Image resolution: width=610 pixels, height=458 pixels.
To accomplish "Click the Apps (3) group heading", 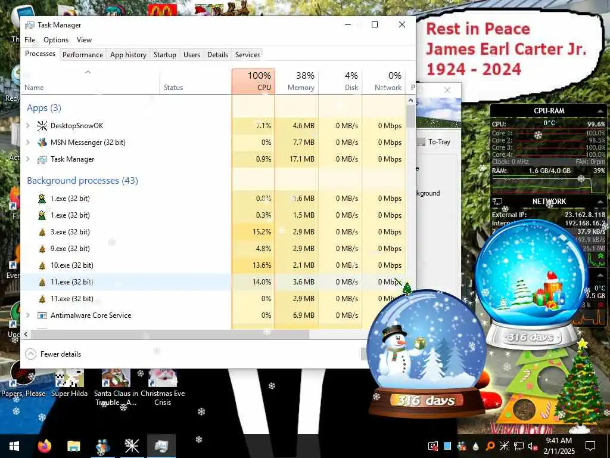I will coord(44,108).
